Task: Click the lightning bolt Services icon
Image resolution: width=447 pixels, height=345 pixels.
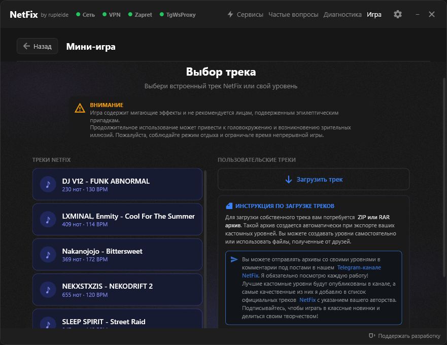Action: click(230, 14)
